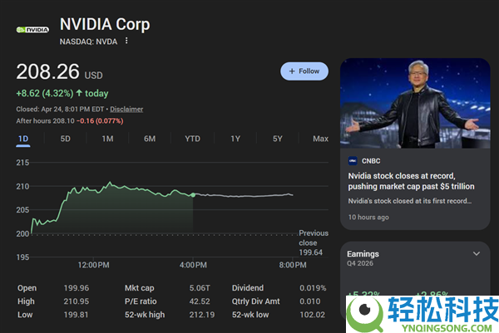Select the 1D chart range tab

(23, 139)
